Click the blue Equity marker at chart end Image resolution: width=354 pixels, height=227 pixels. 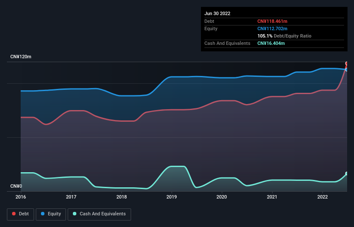(347, 69)
